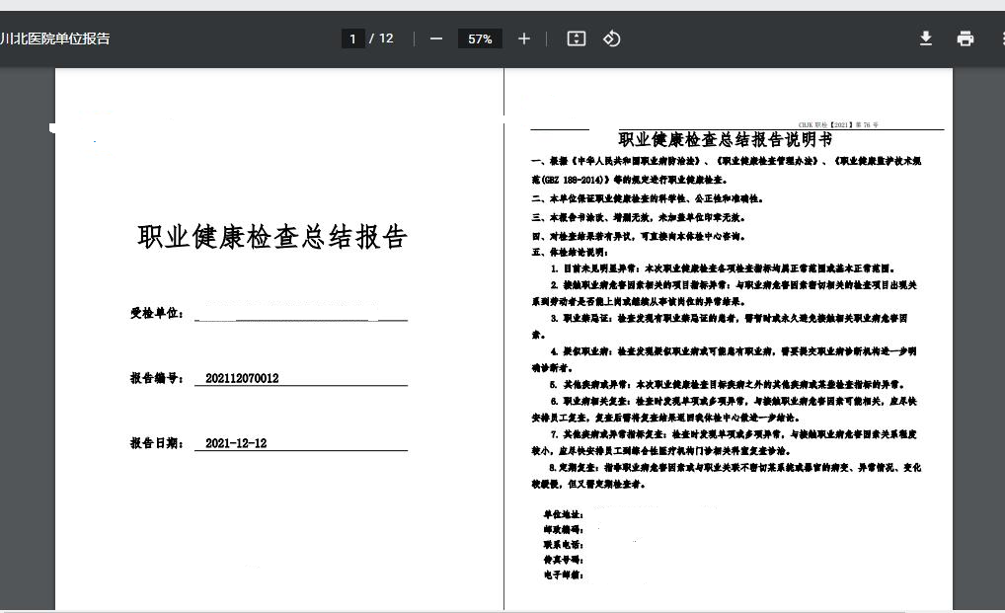The width and height of the screenshot is (1005, 613).
Task: Edit the 57% zoom level field
Action: tap(480, 39)
